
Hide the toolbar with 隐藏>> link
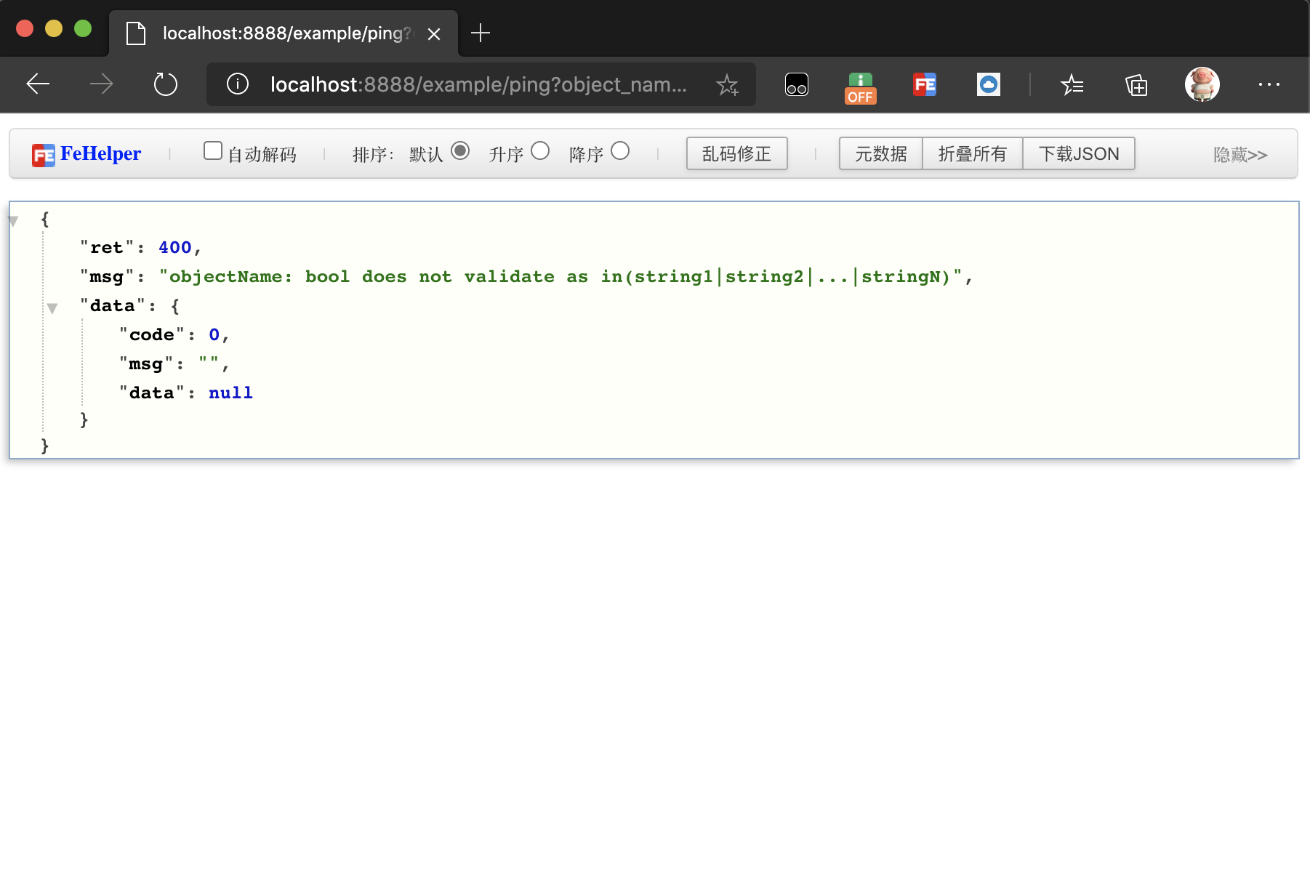pos(1240,155)
